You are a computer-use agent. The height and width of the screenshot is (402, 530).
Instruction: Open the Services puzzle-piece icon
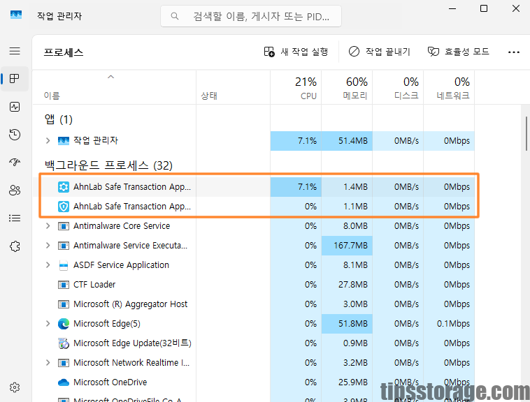pos(15,246)
